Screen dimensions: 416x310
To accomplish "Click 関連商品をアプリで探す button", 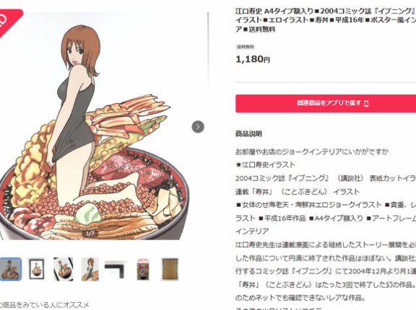I will tap(326, 104).
